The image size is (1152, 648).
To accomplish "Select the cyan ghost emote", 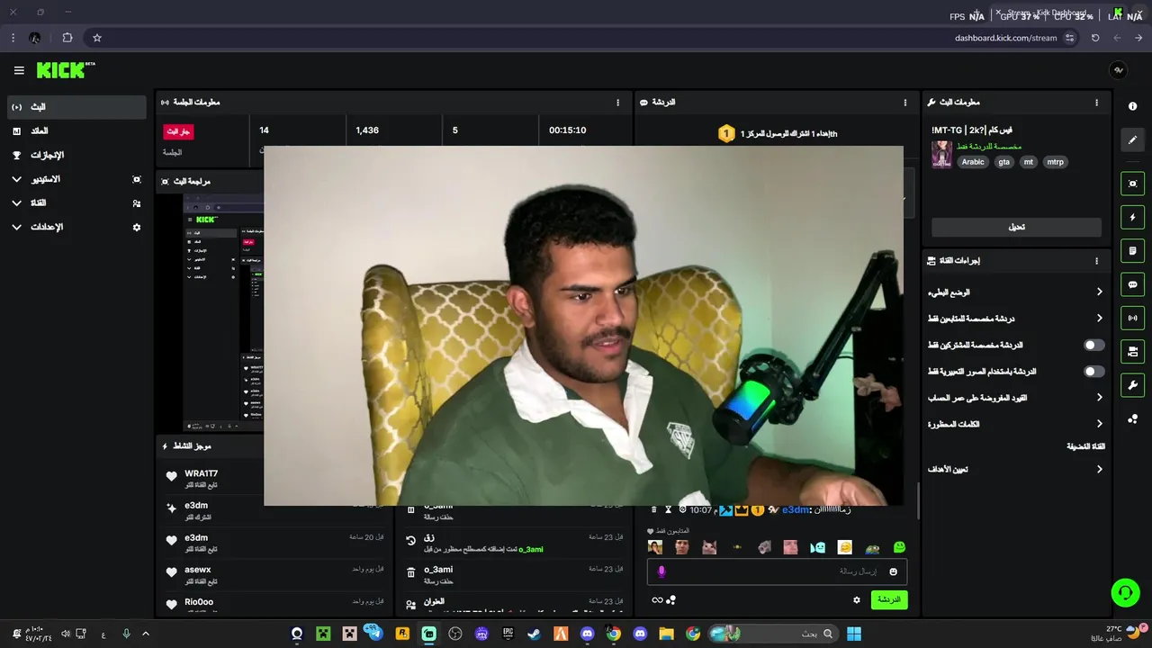I will 817,547.
